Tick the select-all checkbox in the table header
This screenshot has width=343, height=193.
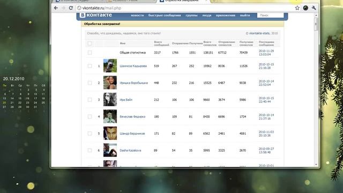tap(90, 43)
